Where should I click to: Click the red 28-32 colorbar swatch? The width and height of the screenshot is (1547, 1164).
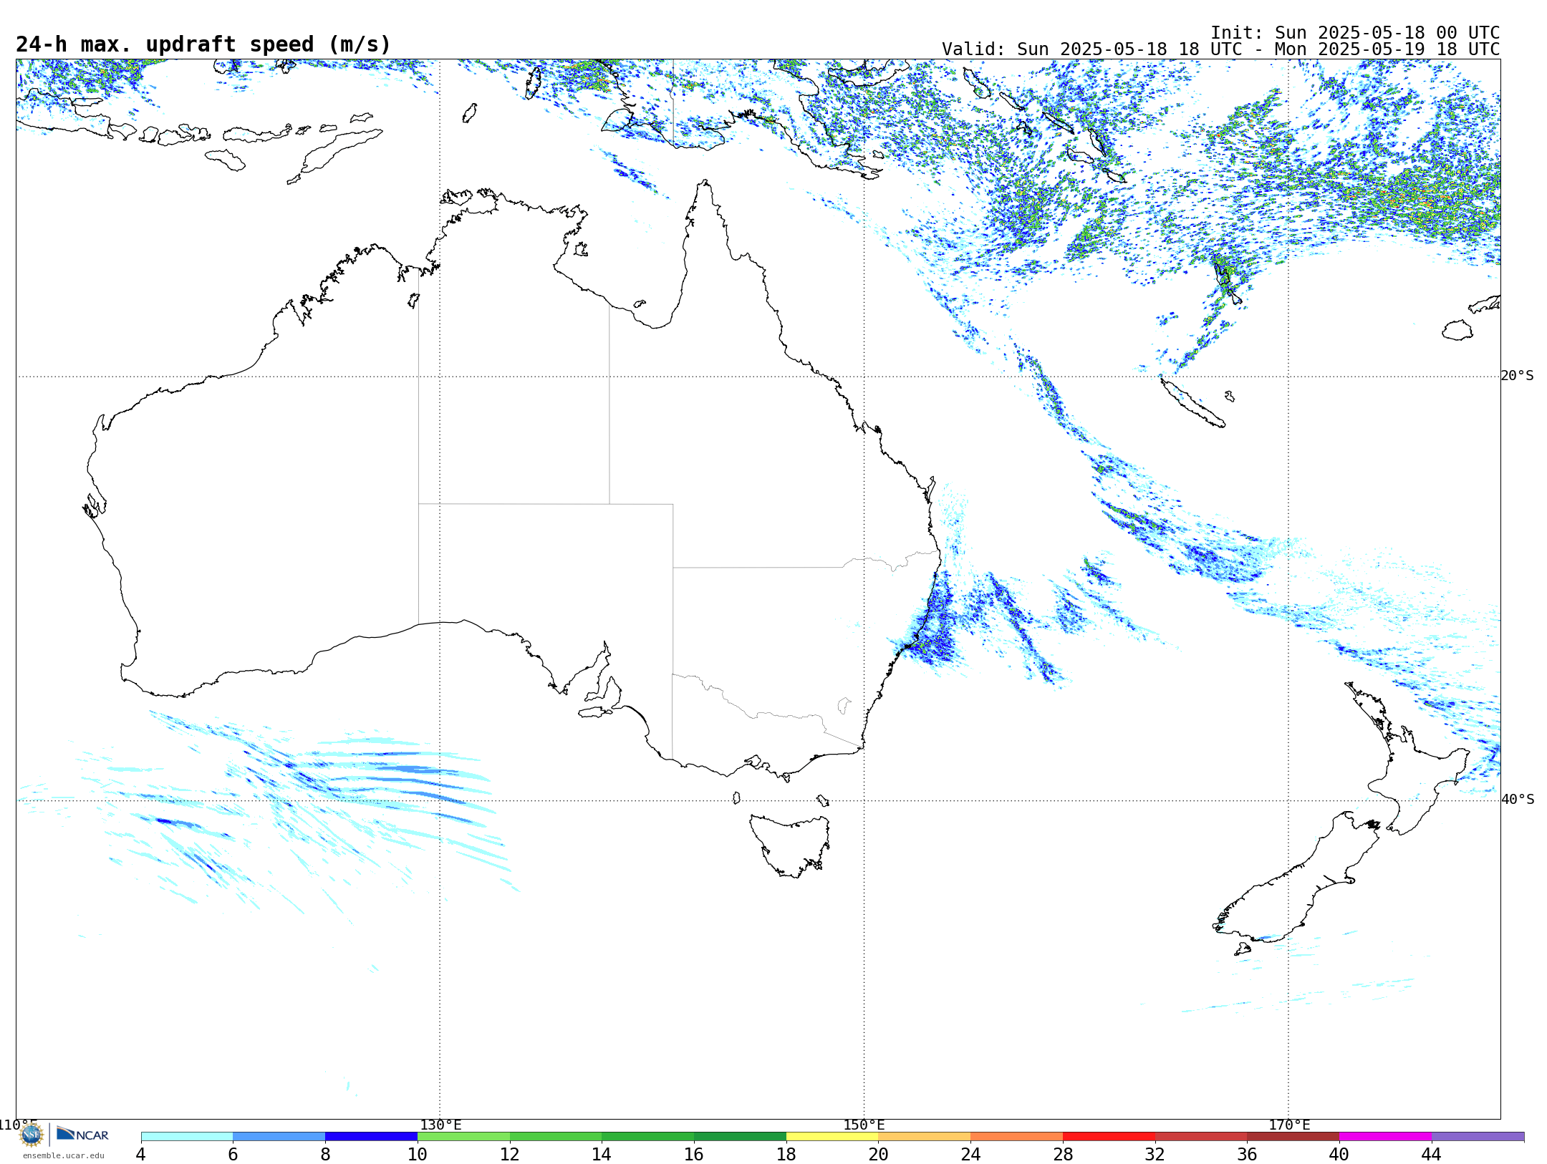coord(1109,1137)
